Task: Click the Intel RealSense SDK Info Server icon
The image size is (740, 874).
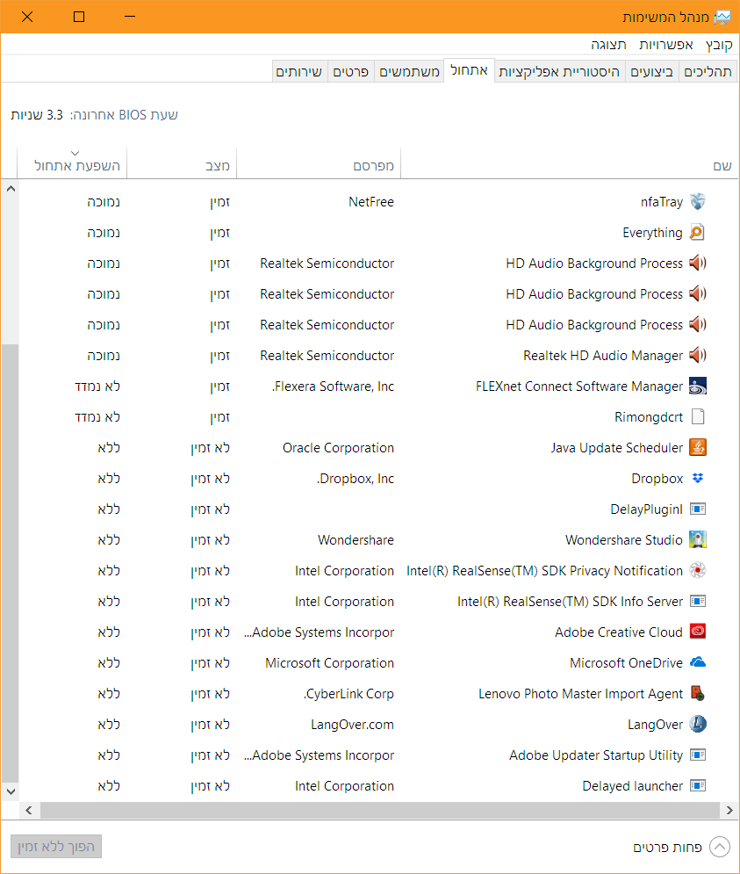Action: tap(698, 601)
